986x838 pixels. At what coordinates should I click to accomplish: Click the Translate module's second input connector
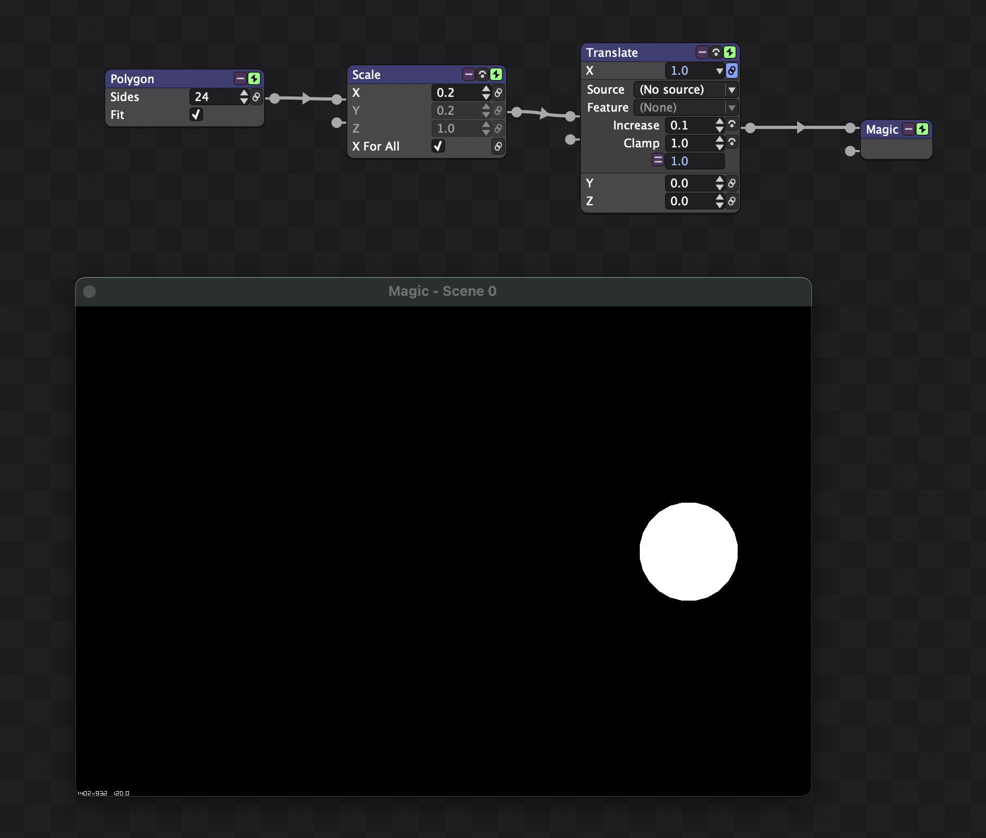pyautogui.click(x=570, y=139)
